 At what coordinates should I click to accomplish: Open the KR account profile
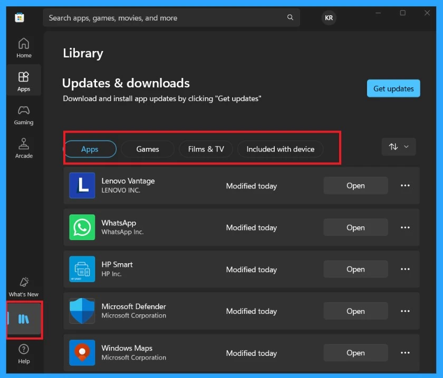(329, 18)
